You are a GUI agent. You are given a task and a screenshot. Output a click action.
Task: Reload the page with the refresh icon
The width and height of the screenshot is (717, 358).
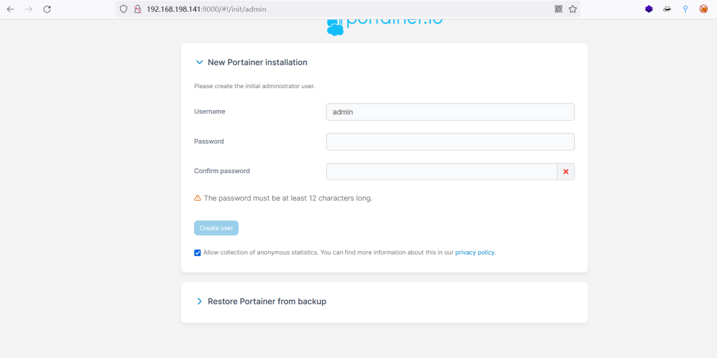[46, 9]
